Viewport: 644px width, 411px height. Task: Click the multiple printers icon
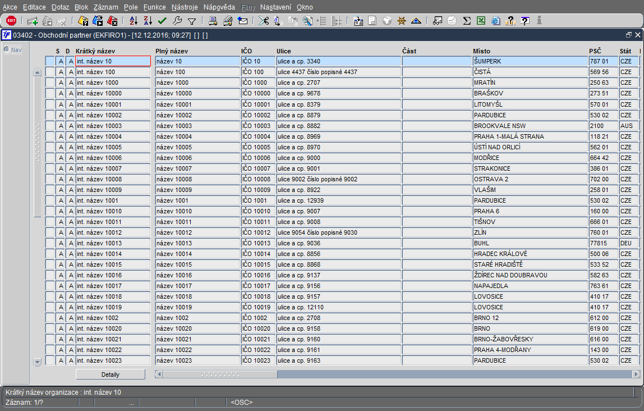pyautogui.click(x=228, y=21)
